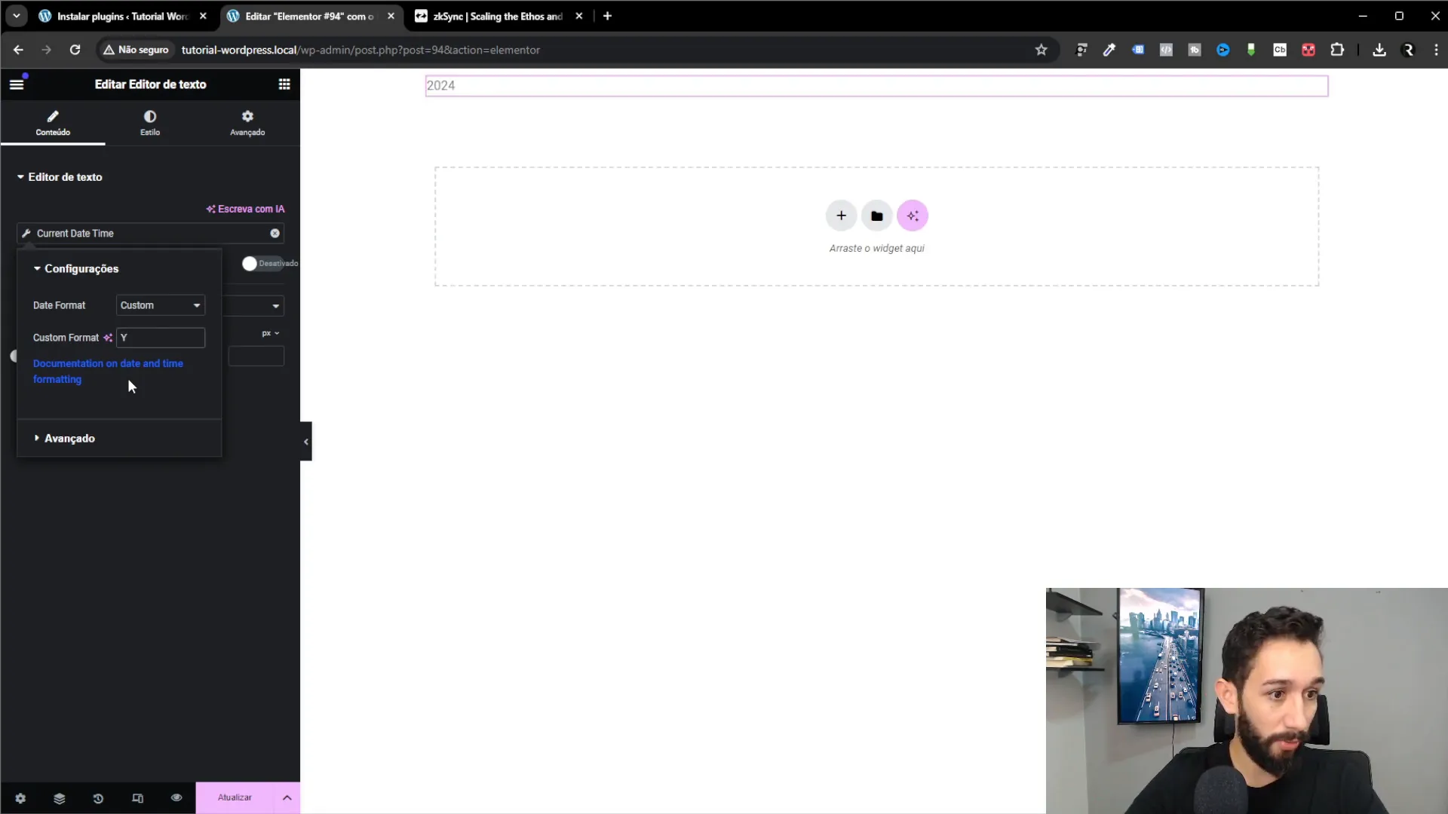The width and height of the screenshot is (1448, 814).
Task: Click the pencil edit icon for Current Date Time
Action: coord(26,233)
